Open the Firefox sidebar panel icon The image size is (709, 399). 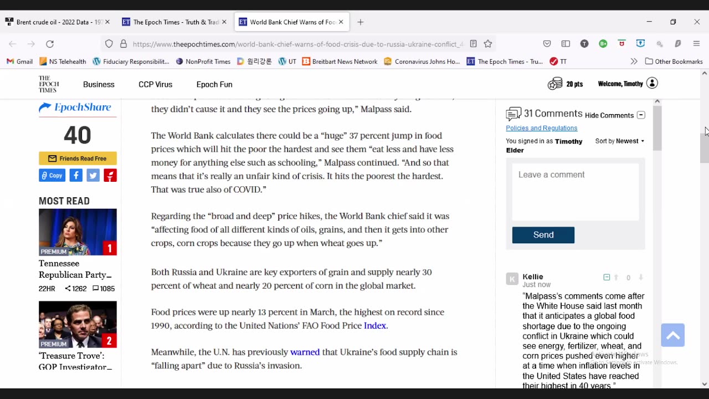coord(566,44)
